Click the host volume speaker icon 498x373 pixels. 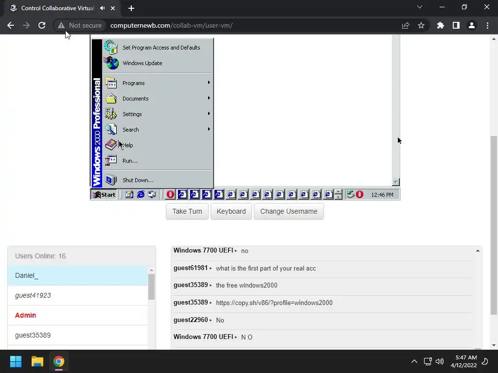[x=440, y=361]
